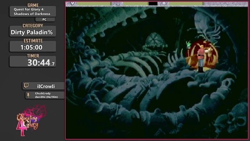250x141 pixels.
Task: Click the timer value 30:44.7
Action: coord(41,63)
